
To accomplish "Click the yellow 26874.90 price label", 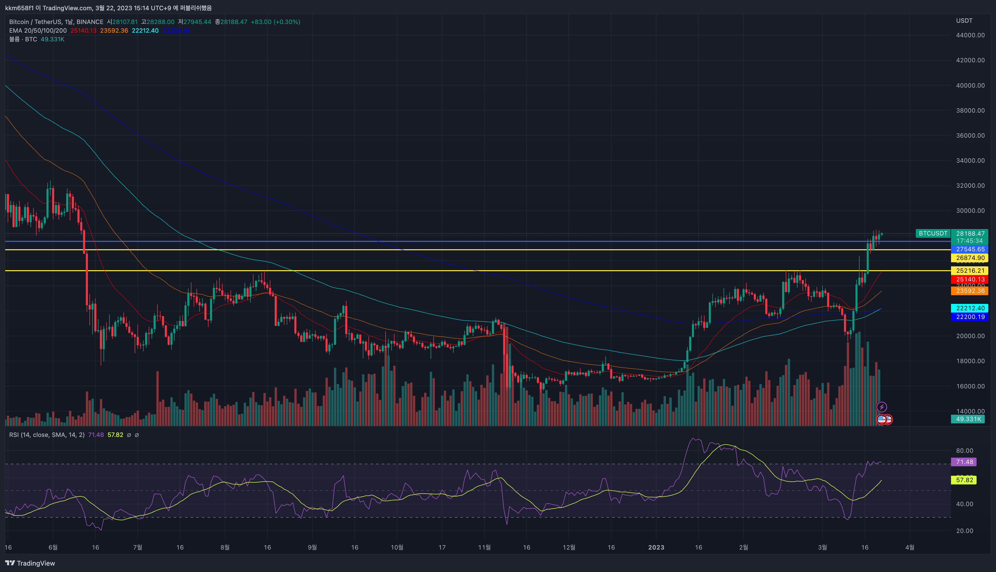I will tap(970, 258).
